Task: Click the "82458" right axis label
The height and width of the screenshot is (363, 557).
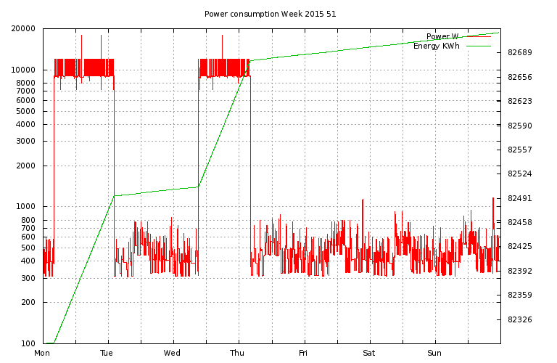Action: pos(520,222)
